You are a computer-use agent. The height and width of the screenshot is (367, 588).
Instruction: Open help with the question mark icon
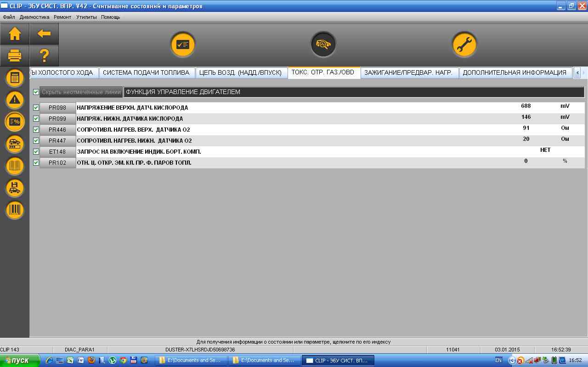coord(44,56)
